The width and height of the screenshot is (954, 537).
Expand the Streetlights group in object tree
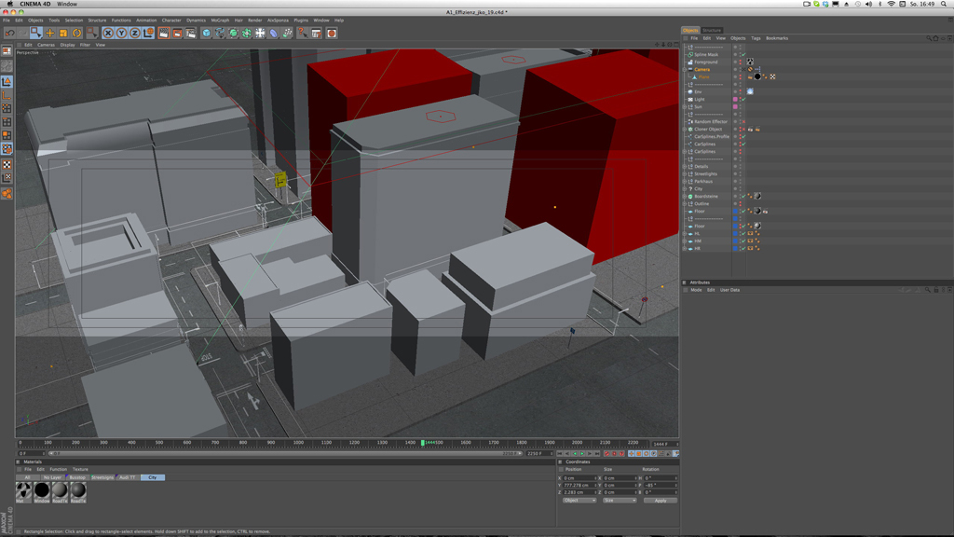click(685, 174)
